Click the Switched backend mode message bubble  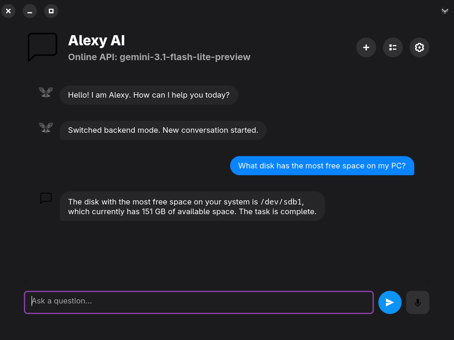tap(163, 130)
